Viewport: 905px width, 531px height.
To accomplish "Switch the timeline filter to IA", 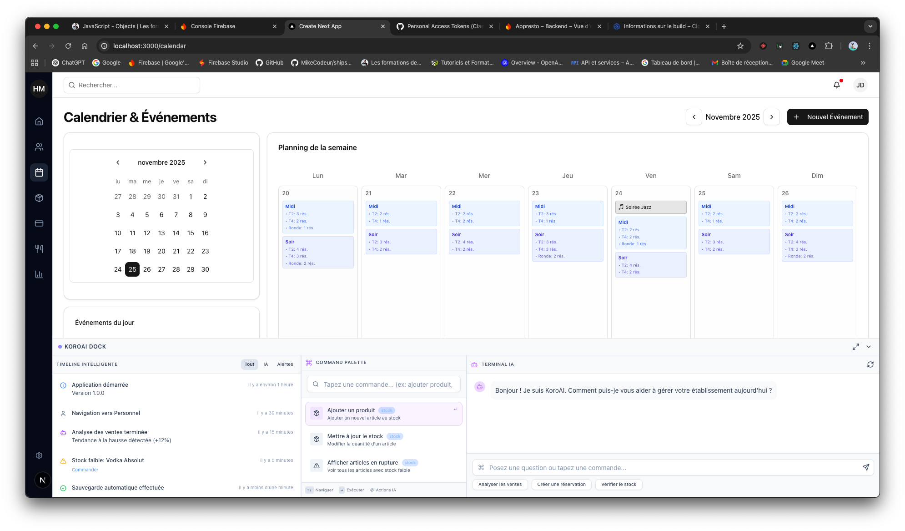I will pos(266,364).
